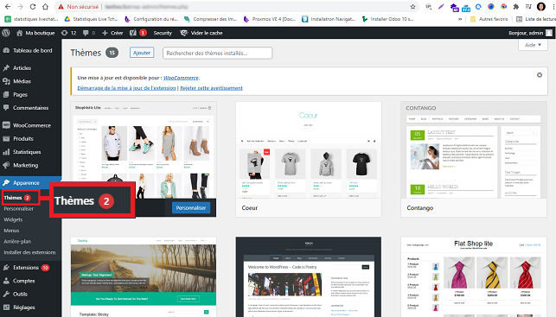Screen dimensions: 556x317
Task: Open the browser home page icon
Action: [x=45, y=7]
